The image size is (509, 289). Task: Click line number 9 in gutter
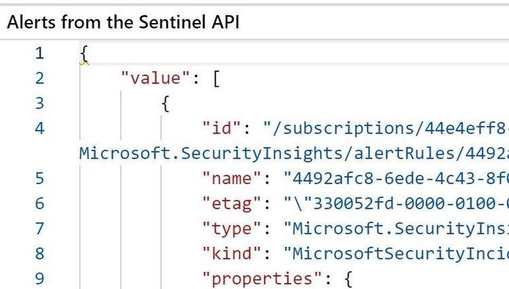point(39,279)
